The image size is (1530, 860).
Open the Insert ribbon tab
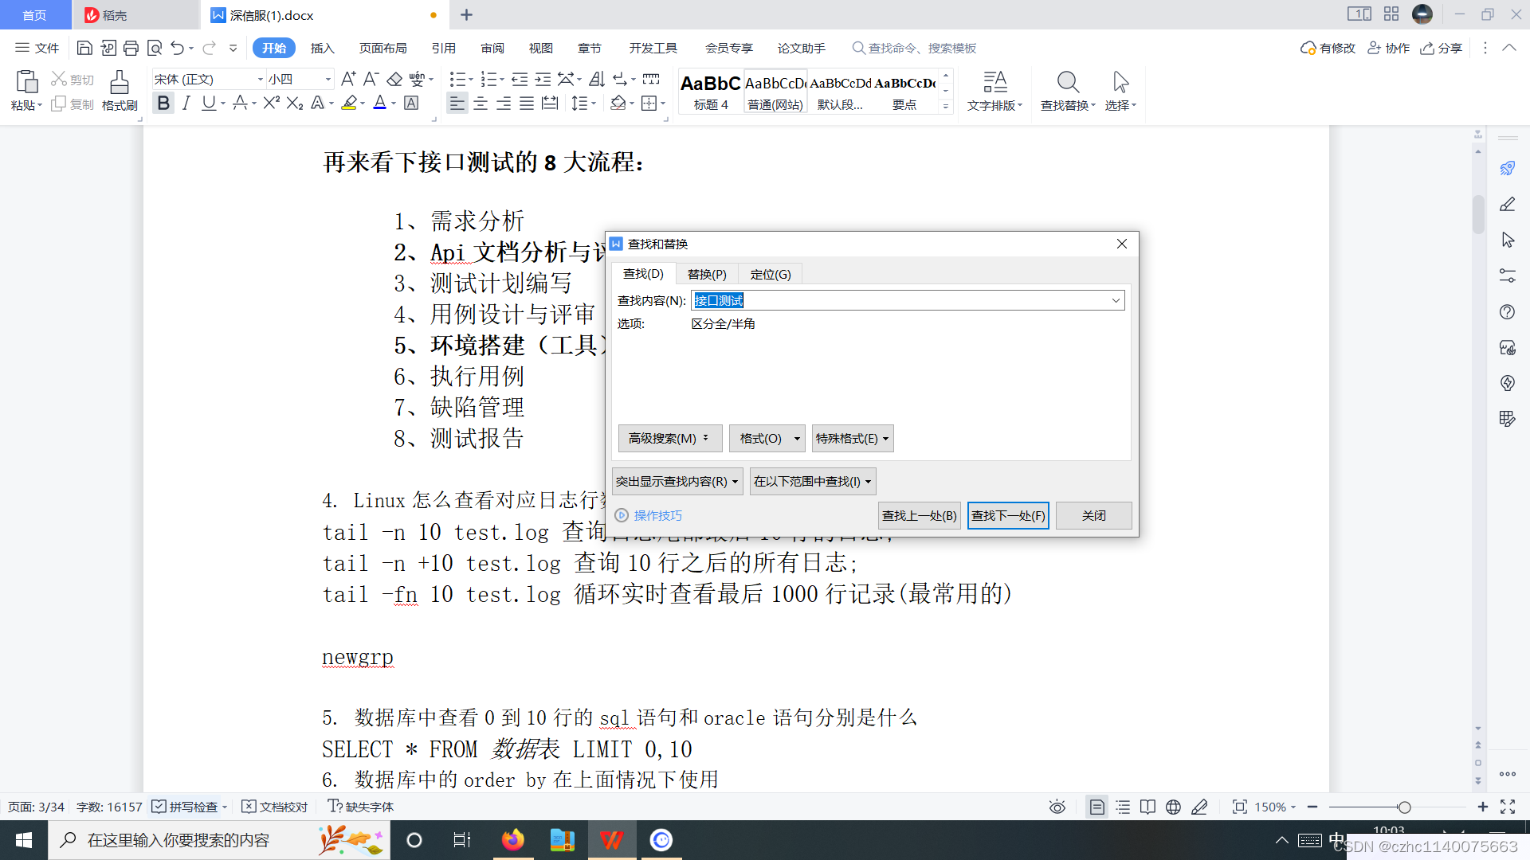(322, 49)
